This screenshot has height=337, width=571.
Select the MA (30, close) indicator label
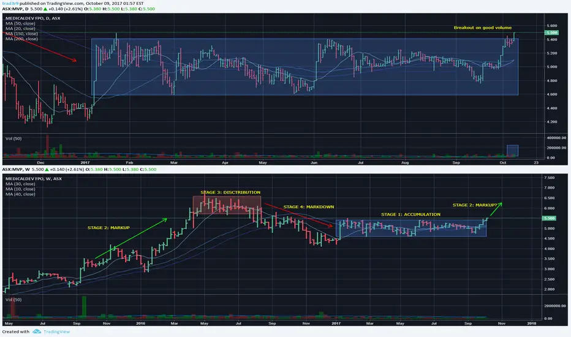click(x=20, y=184)
